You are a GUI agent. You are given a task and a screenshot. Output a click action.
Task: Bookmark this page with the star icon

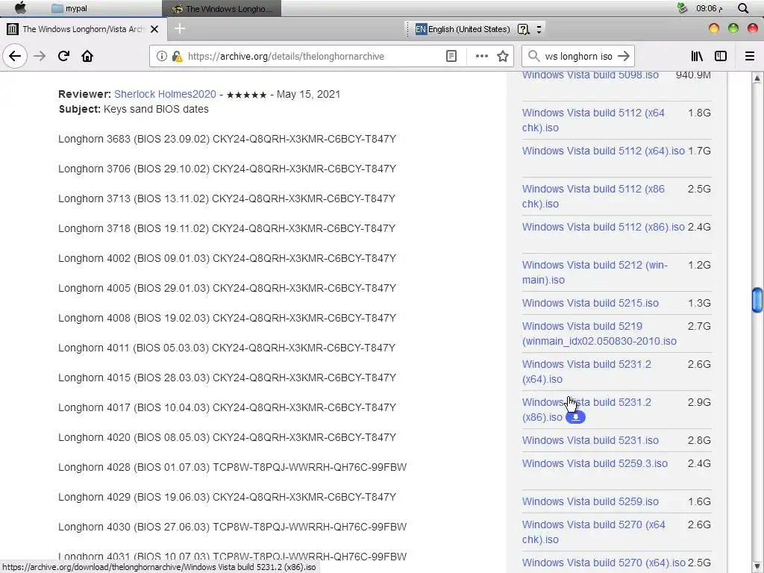503,56
